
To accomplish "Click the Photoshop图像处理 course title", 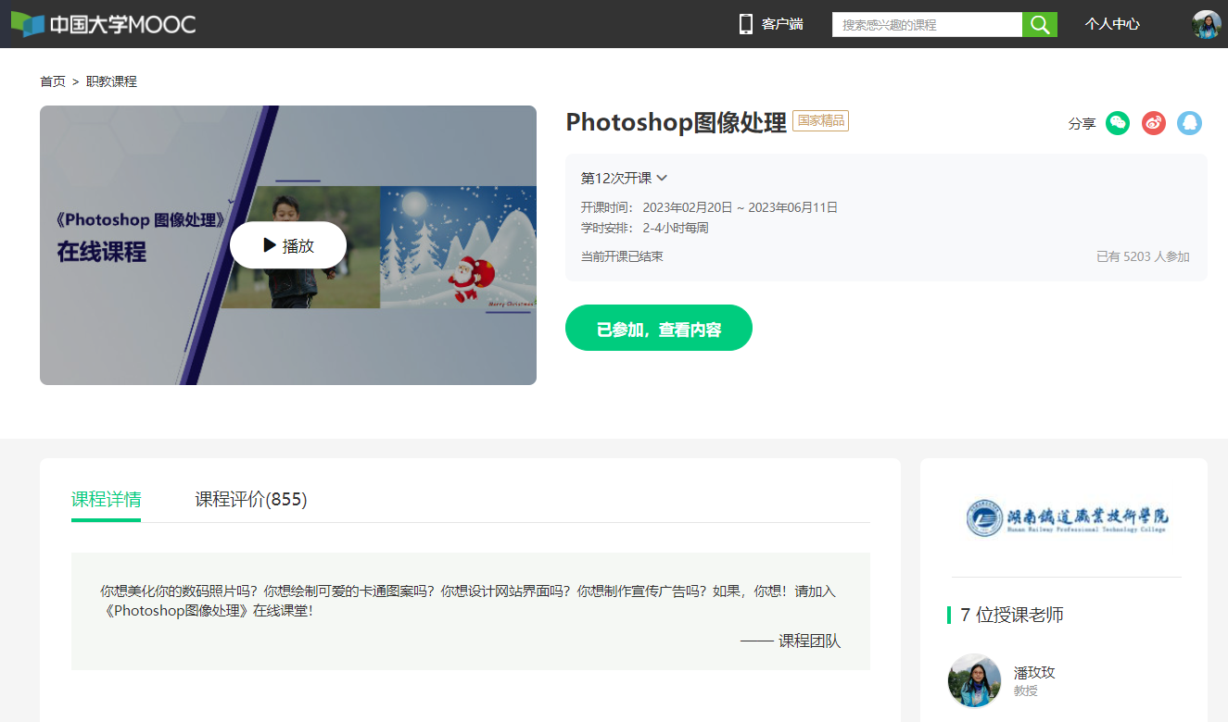I will pos(676,122).
